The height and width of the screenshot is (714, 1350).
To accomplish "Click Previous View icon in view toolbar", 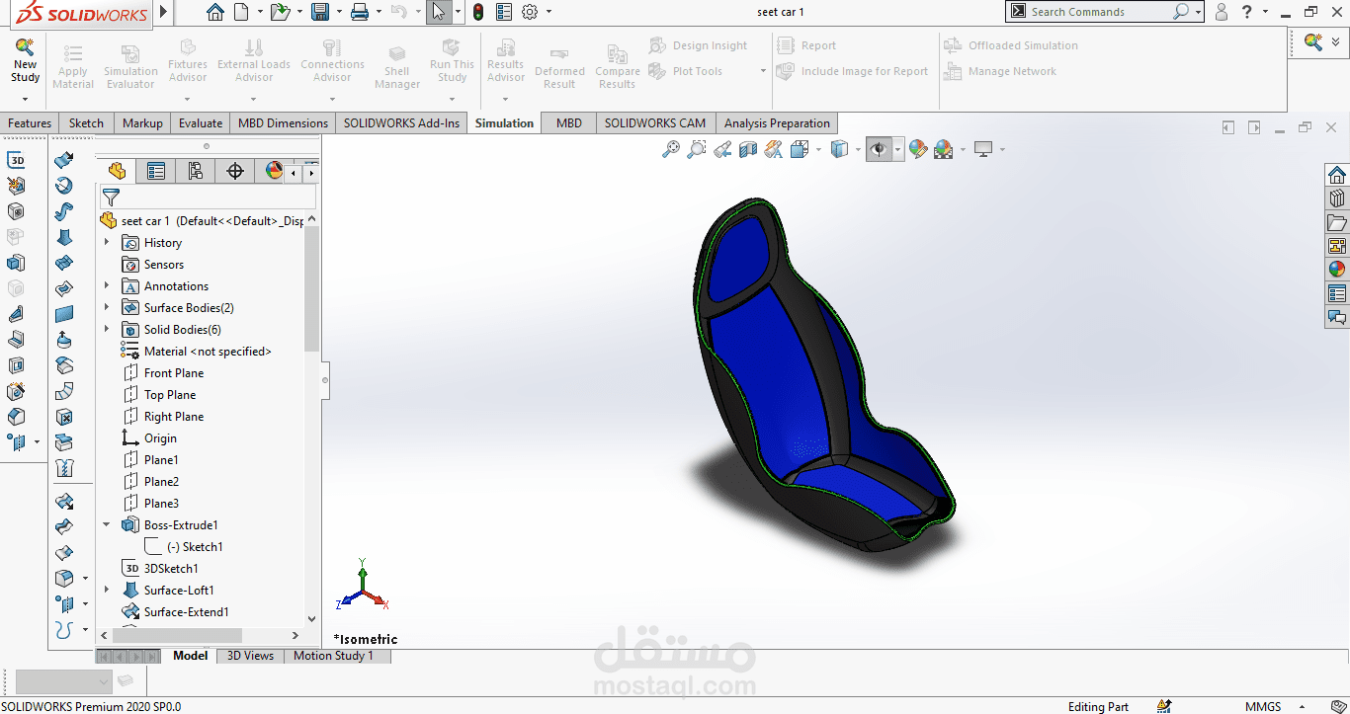I will (x=722, y=149).
